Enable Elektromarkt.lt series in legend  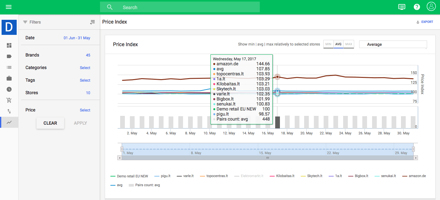[249, 176]
